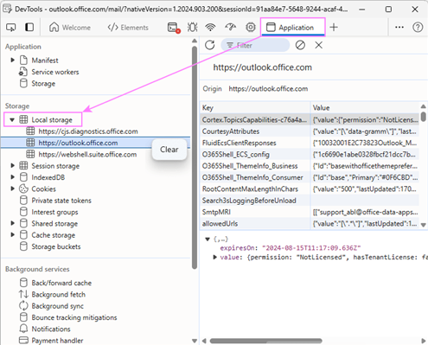Expand the Session storage node
This screenshot has height=345, width=428.
[12, 166]
